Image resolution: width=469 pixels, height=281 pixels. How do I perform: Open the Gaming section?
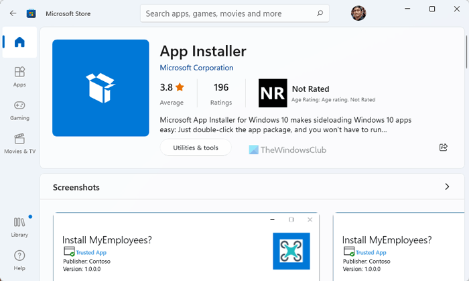pyautogui.click(x=19, y=109)
